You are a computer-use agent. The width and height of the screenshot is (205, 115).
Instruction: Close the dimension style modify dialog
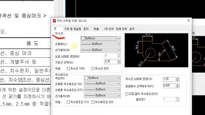[189, 21]
